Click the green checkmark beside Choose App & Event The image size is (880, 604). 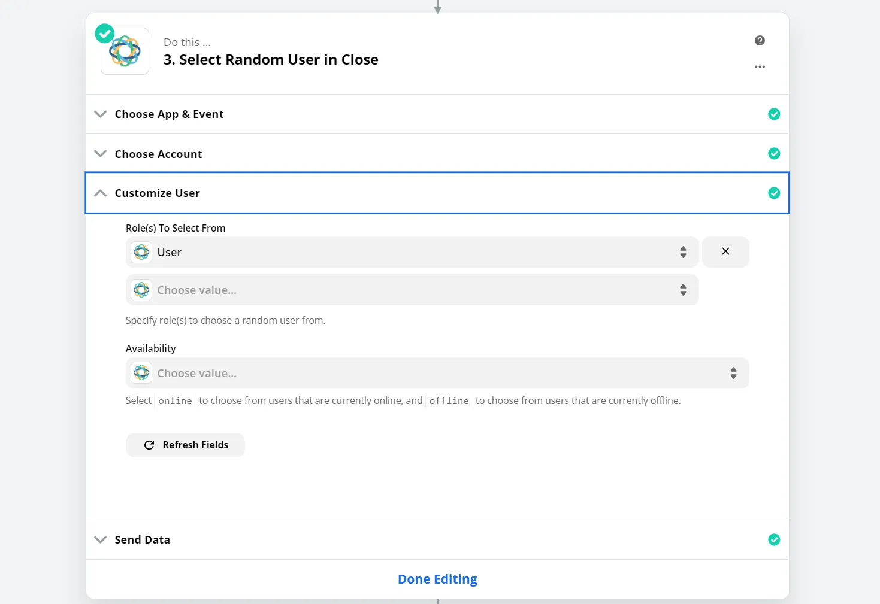[x=774, y=114]
